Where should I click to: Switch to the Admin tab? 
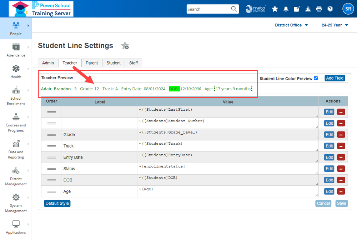pyautogui.click(x=48, y=63)
